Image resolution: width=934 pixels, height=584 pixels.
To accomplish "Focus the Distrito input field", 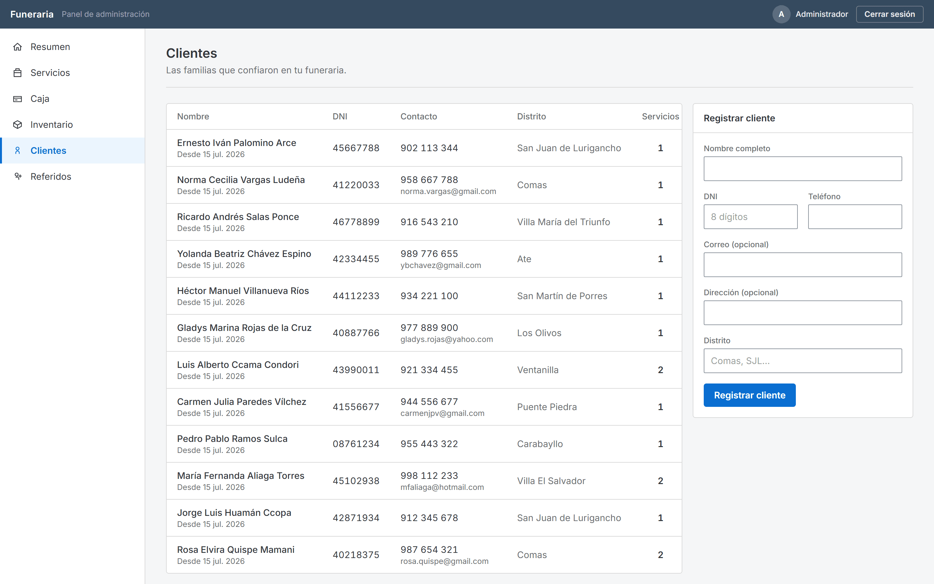I will tap(802, 361).
